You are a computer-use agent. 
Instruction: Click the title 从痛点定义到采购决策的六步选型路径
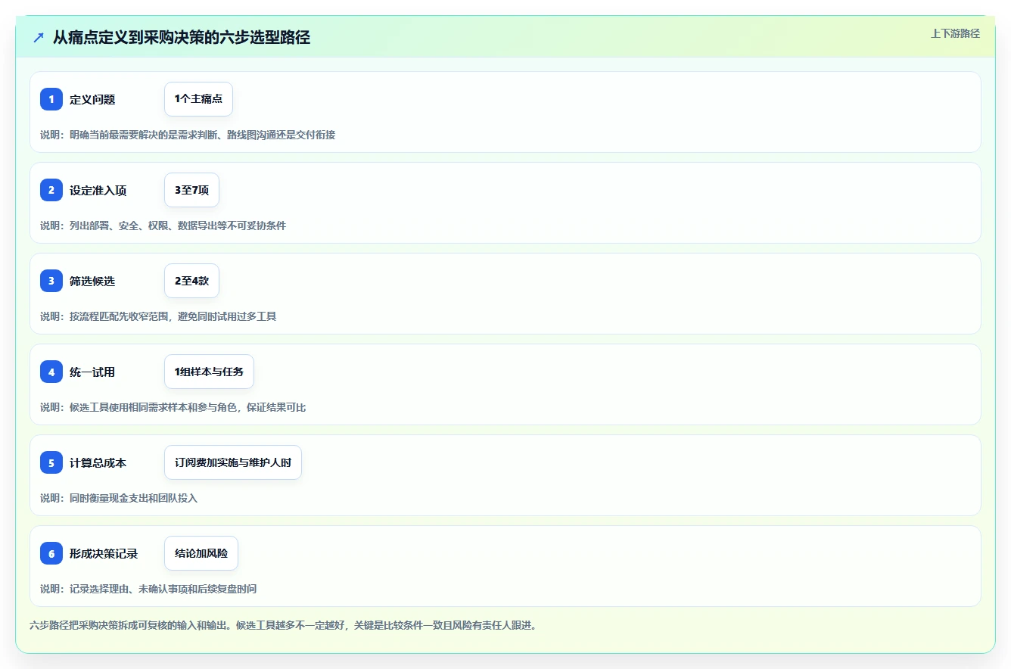[x=182, y=37]
